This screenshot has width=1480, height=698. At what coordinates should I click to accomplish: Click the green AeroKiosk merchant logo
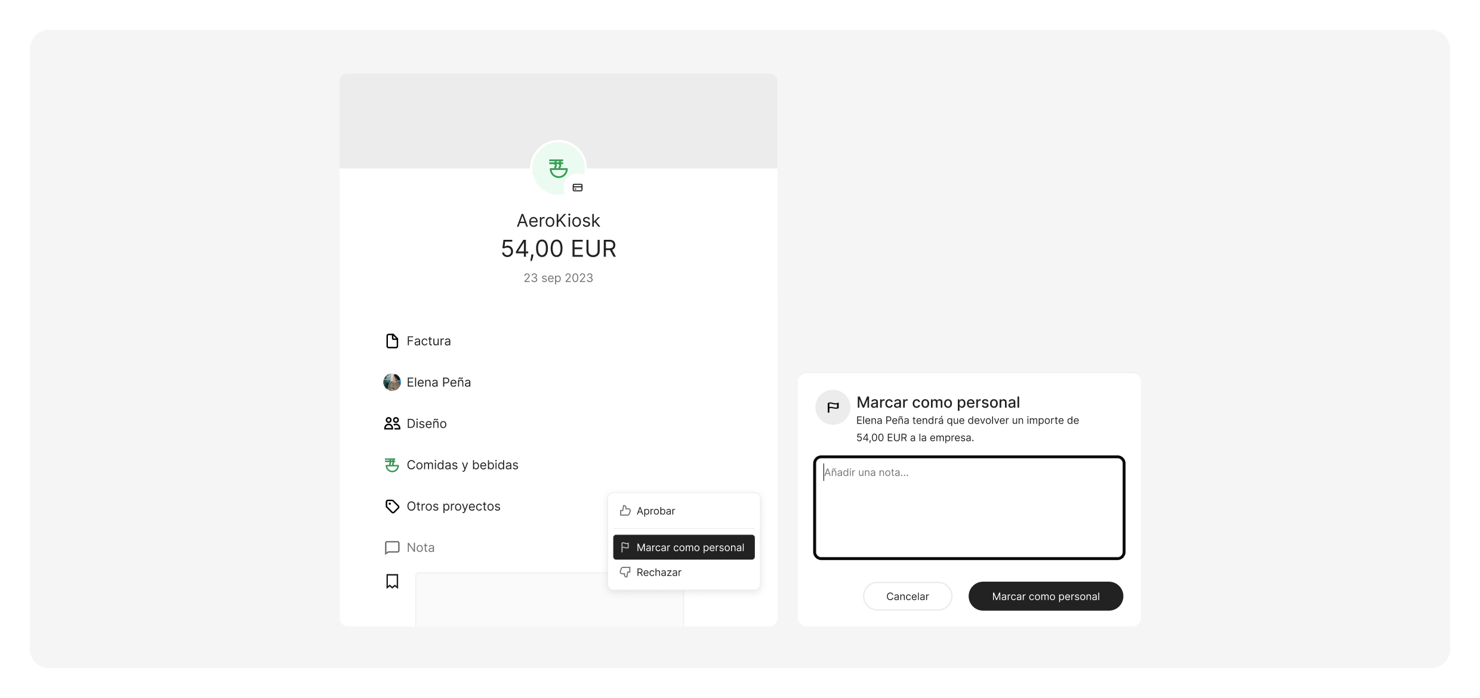click(558, 168)
